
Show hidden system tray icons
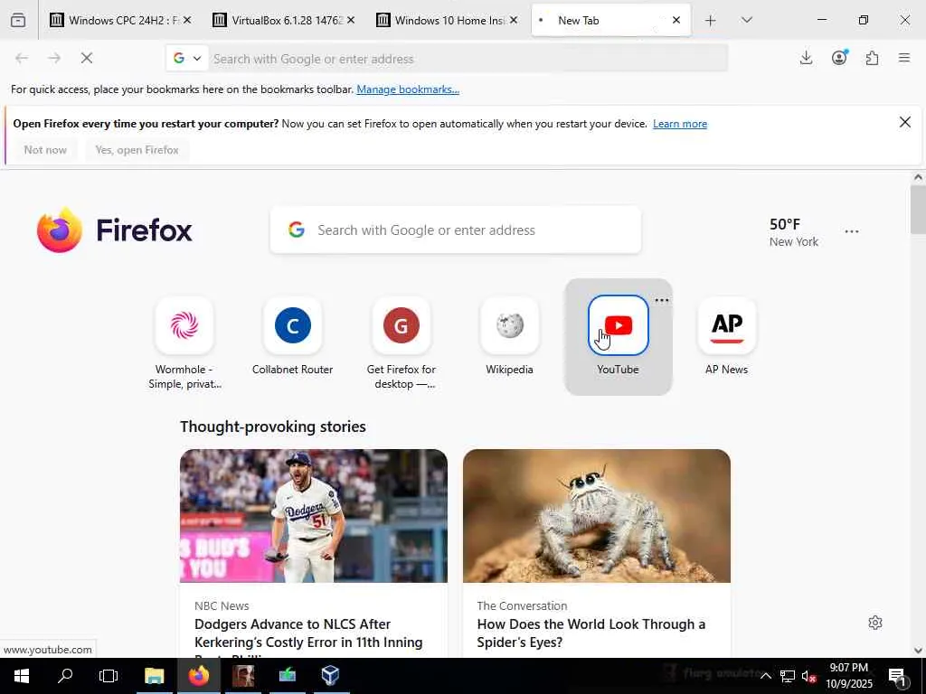pyautogui.click(x=765, y=676)
